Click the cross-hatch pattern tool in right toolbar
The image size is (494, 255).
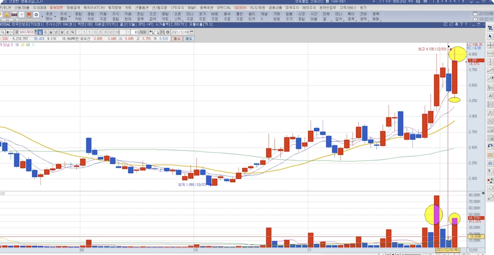(490, 121)
